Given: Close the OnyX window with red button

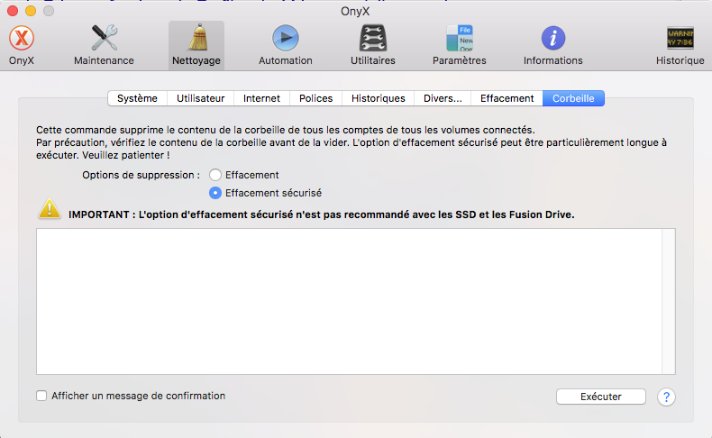Looking at the screenshot, I should [x=13, y=11].
